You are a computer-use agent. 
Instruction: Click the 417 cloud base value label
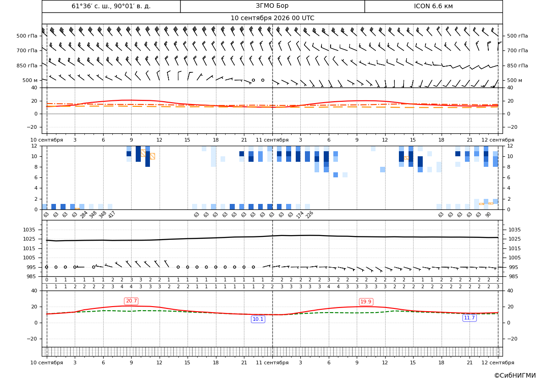111,215
